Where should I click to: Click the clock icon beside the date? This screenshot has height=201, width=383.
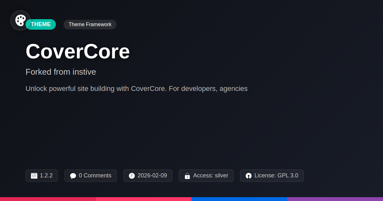click(132, 176)
